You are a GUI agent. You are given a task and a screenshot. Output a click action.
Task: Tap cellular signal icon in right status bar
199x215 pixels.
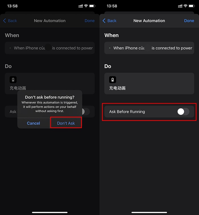click(180, 6)
